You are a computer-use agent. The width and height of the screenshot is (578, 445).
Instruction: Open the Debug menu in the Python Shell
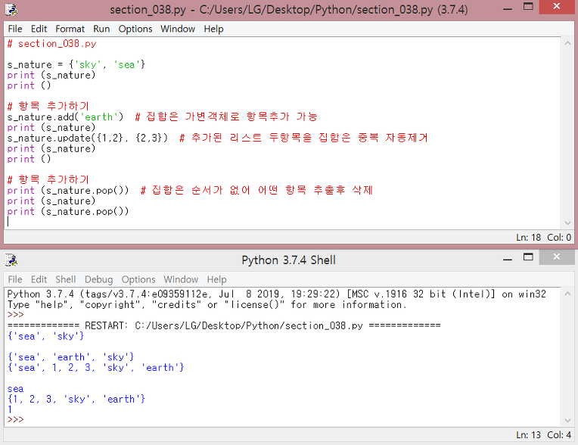[99, 279]
